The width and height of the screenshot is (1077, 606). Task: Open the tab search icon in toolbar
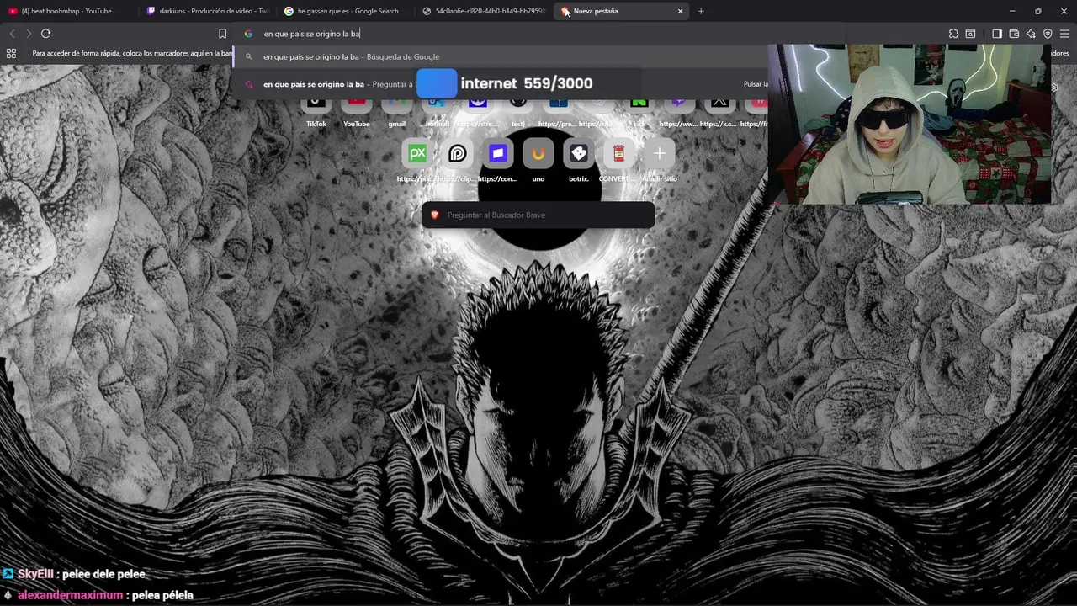pyautogui.click(x=970, y=34)
